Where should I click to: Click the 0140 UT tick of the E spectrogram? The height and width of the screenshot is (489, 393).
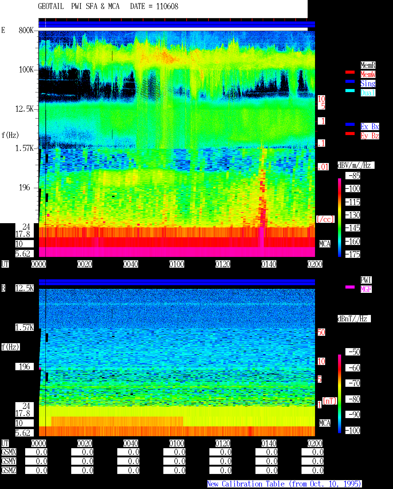pyautogui.click(x=269, y=264)
